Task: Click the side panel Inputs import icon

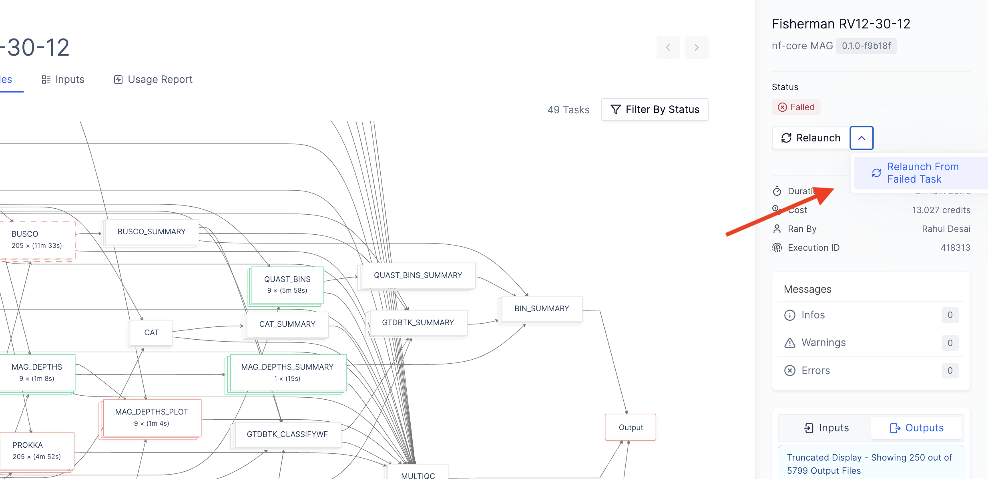Action: pyautogui.click(x=809, y=428)
